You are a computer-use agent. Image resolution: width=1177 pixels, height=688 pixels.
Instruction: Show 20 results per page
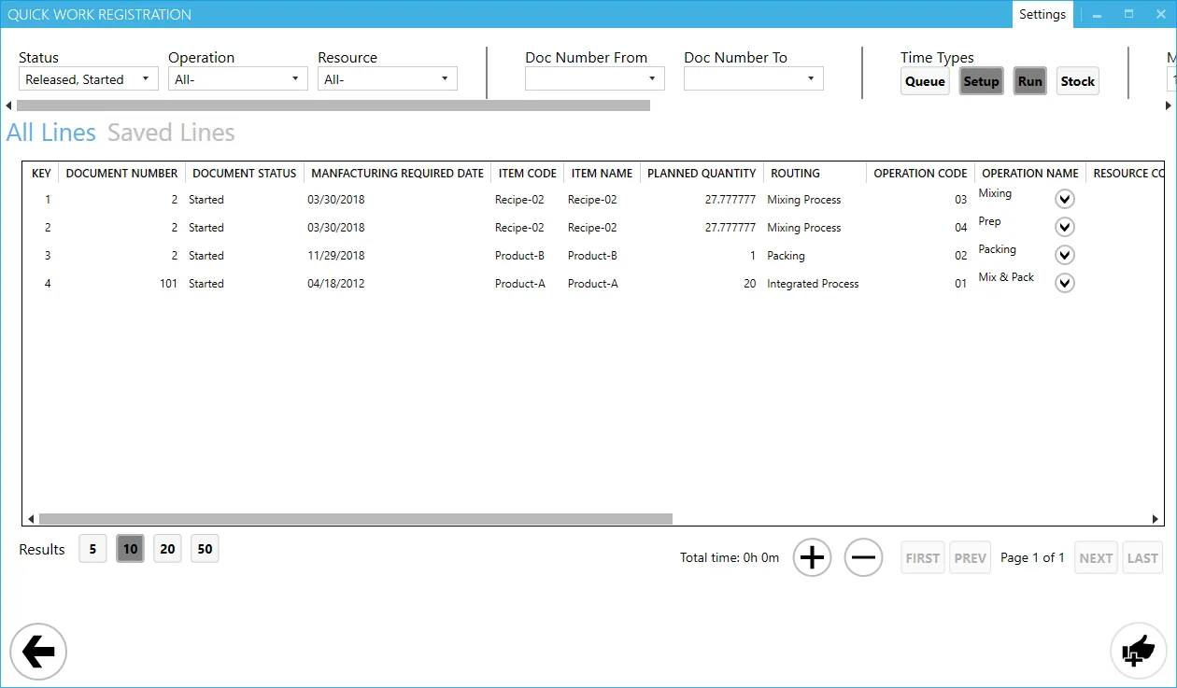click(x=167, y=548)
